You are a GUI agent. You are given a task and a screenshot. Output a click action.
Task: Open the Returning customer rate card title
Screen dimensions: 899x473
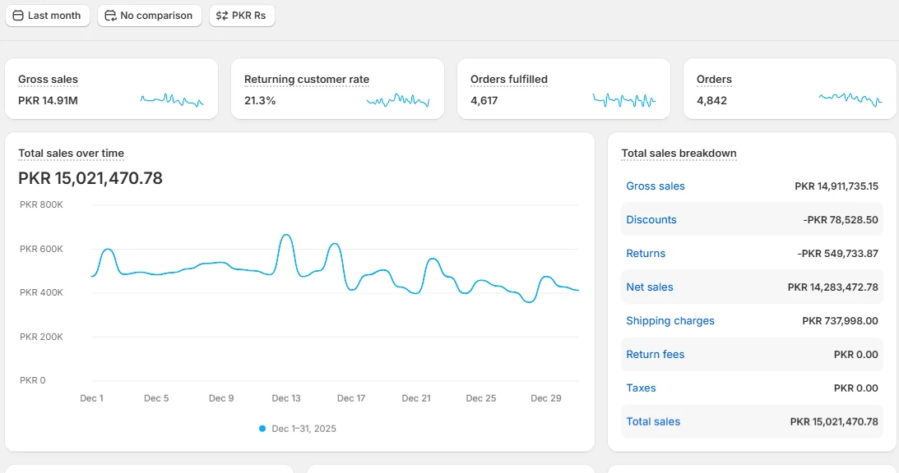(307, 80)
